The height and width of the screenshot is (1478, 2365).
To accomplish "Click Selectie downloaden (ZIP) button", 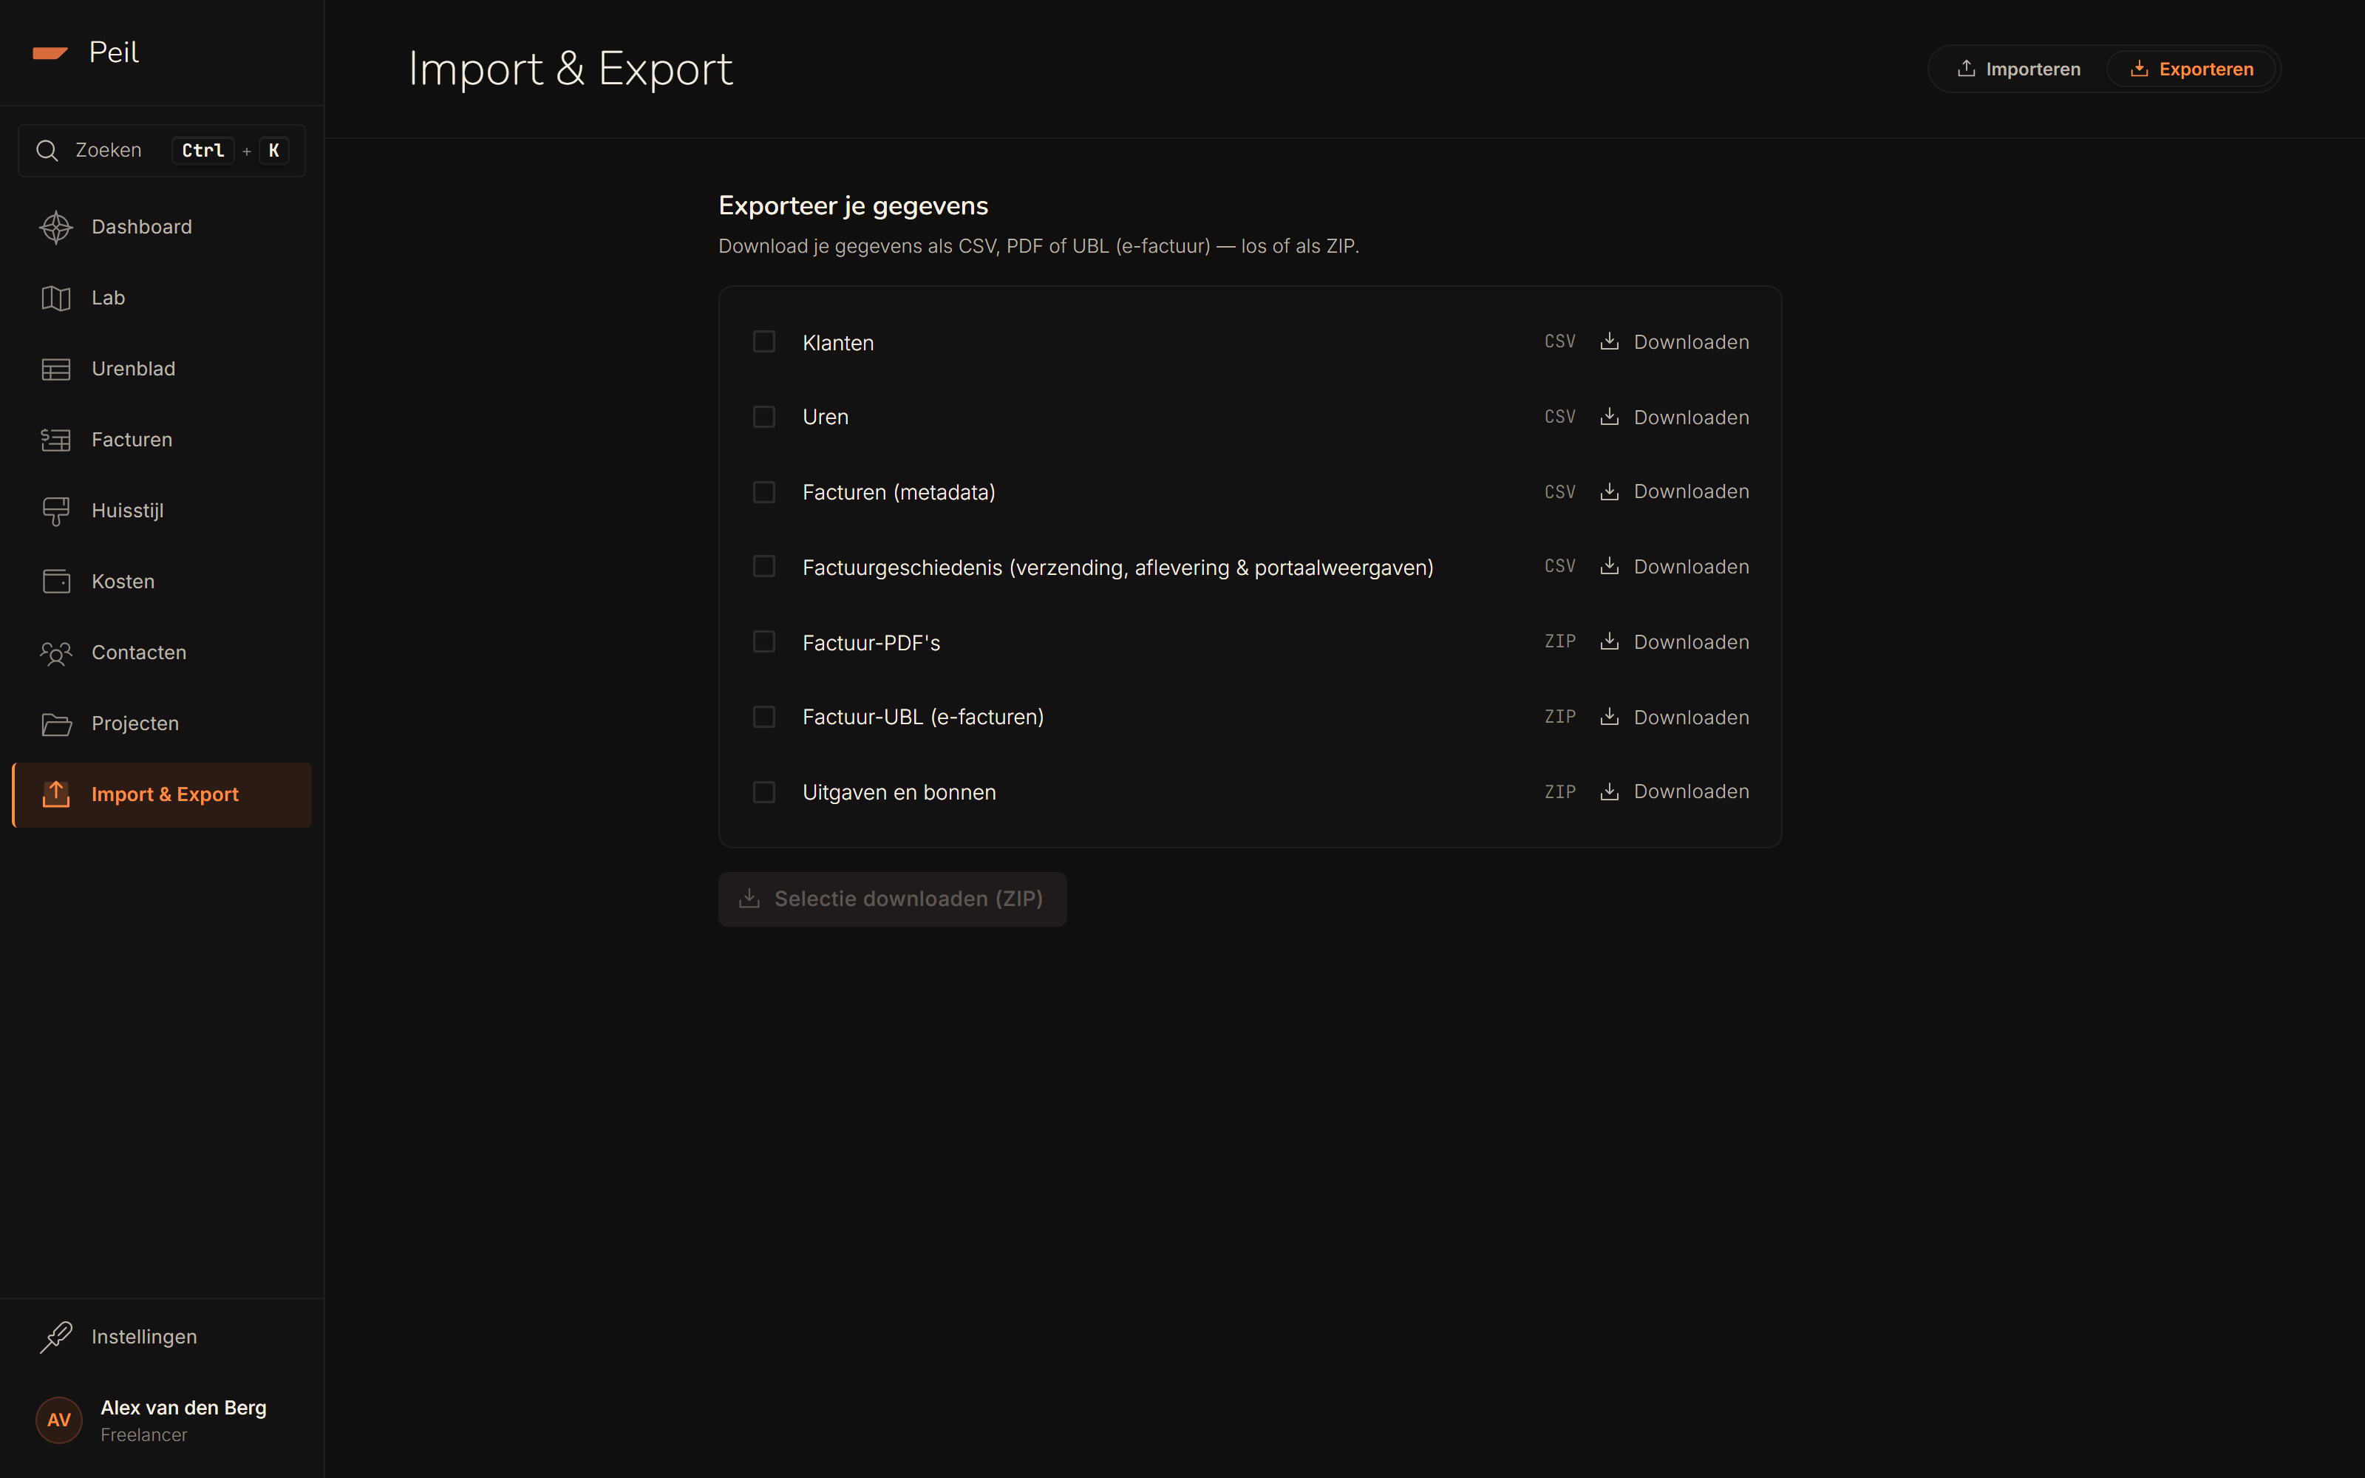I will point(892,899).
